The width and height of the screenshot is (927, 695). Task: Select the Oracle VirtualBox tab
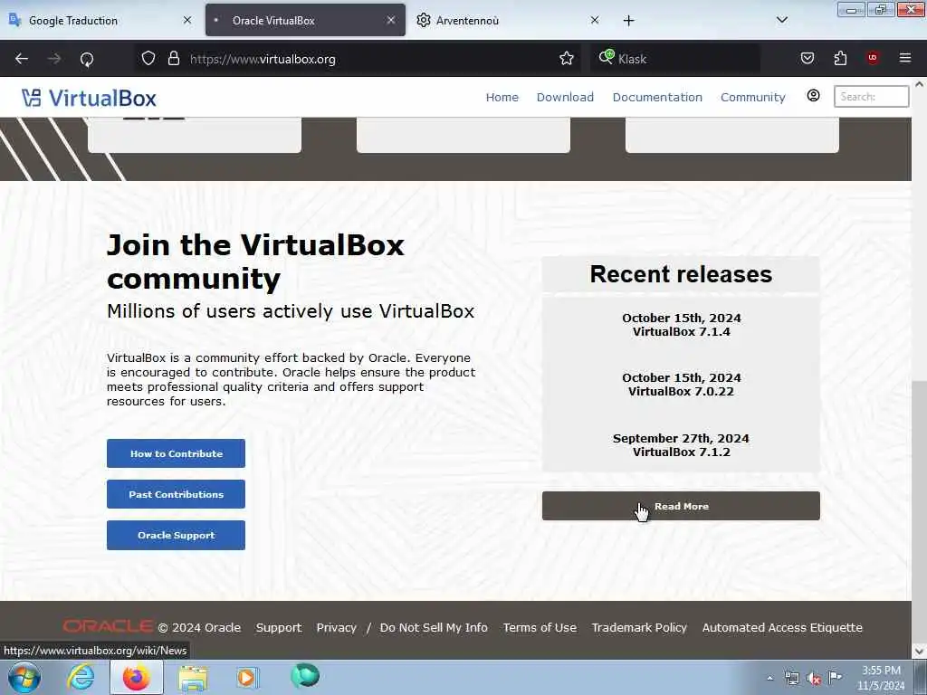pyautogui.click(x=305, y=20)
